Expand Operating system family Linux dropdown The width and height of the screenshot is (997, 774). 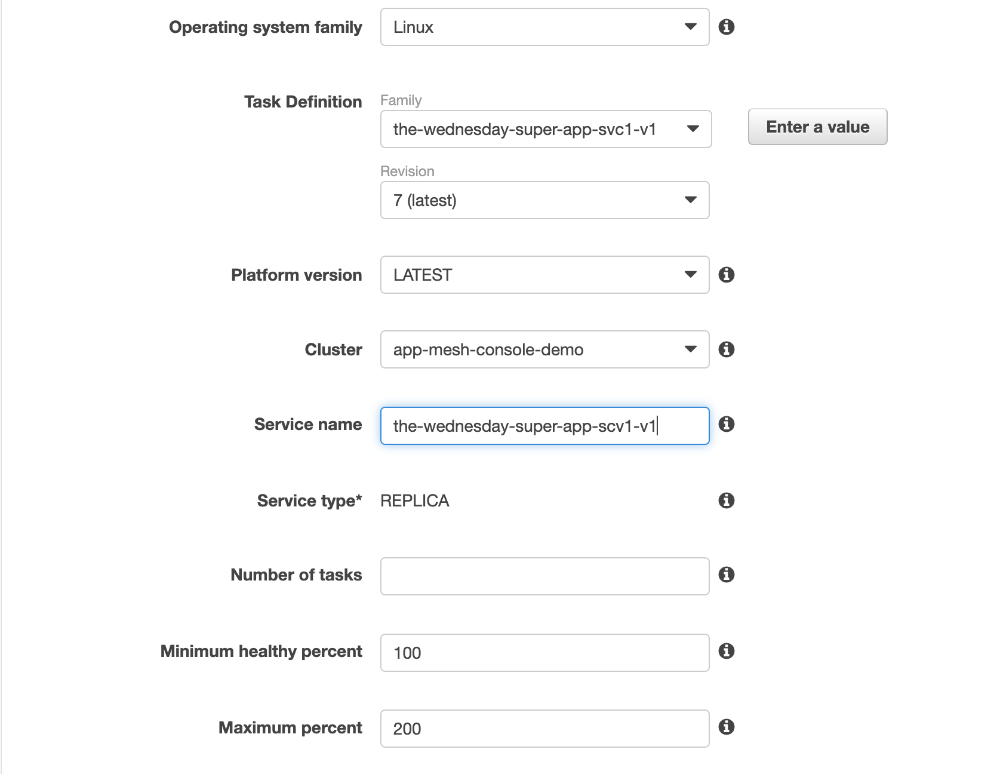coord(544,27)
